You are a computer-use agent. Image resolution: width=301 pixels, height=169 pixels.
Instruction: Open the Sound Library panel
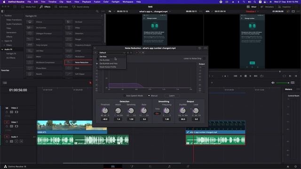(80, 7)
